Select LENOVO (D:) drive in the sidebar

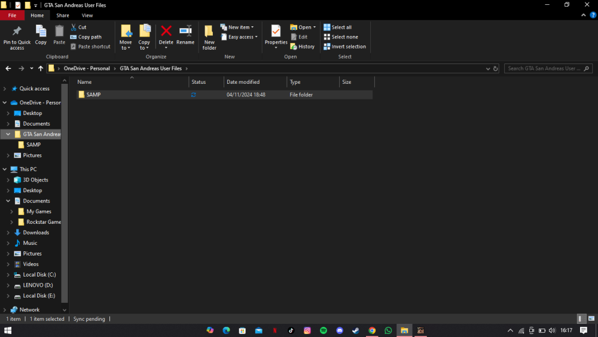[x=38, y=285]
